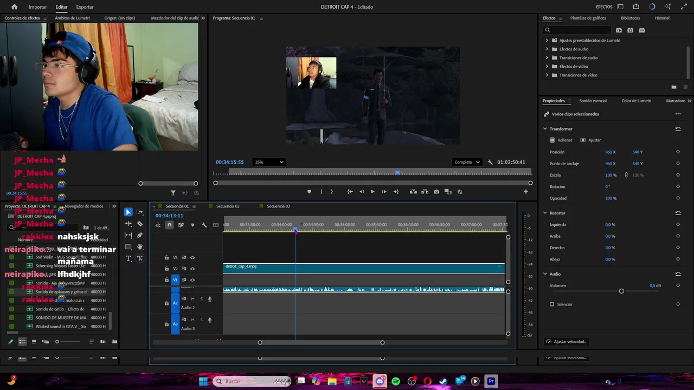Screen dimensions: 694x390
Task: Reset the Transformar section parameters
Action: 678,129
